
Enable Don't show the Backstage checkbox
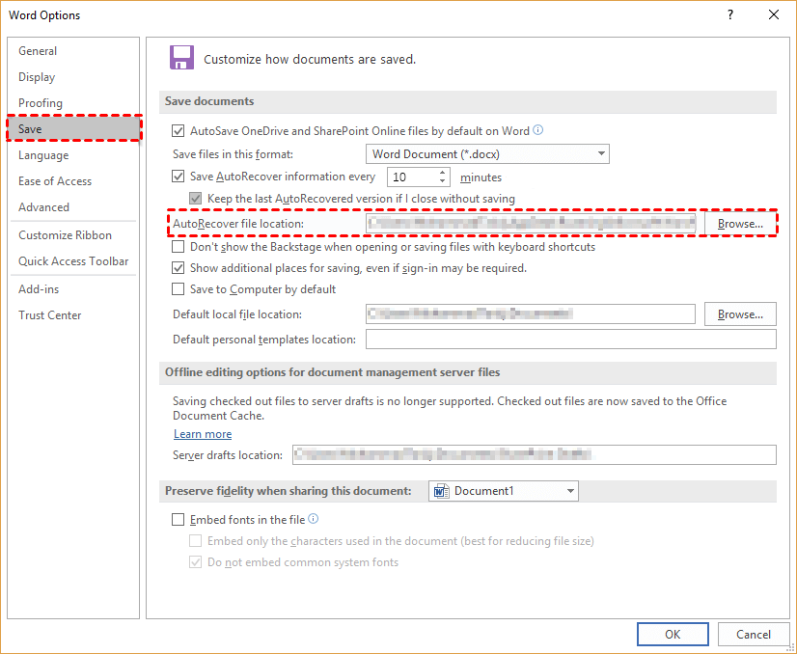[x=178, y=247]
